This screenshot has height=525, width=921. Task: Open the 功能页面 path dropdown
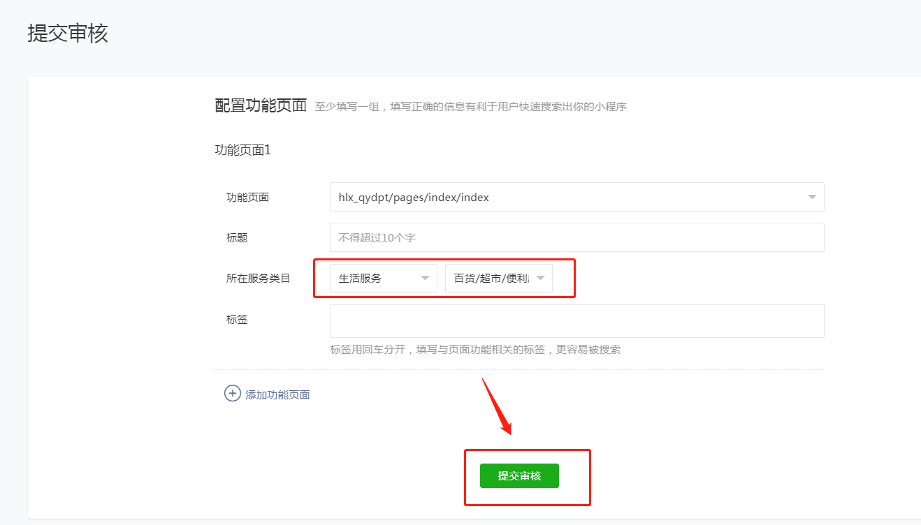point(576,197)
